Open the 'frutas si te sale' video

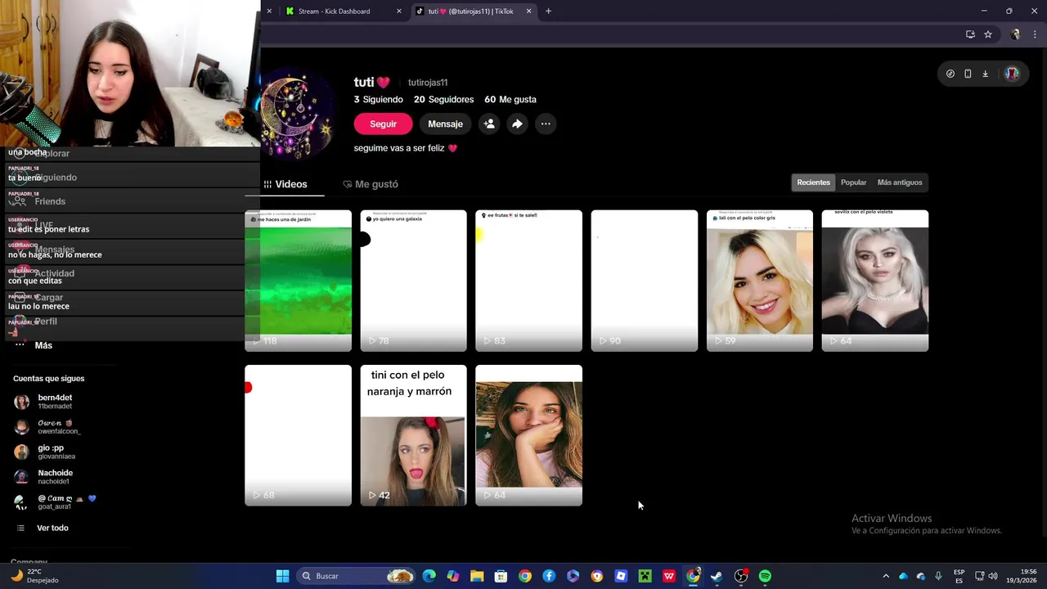click(528, 281)
